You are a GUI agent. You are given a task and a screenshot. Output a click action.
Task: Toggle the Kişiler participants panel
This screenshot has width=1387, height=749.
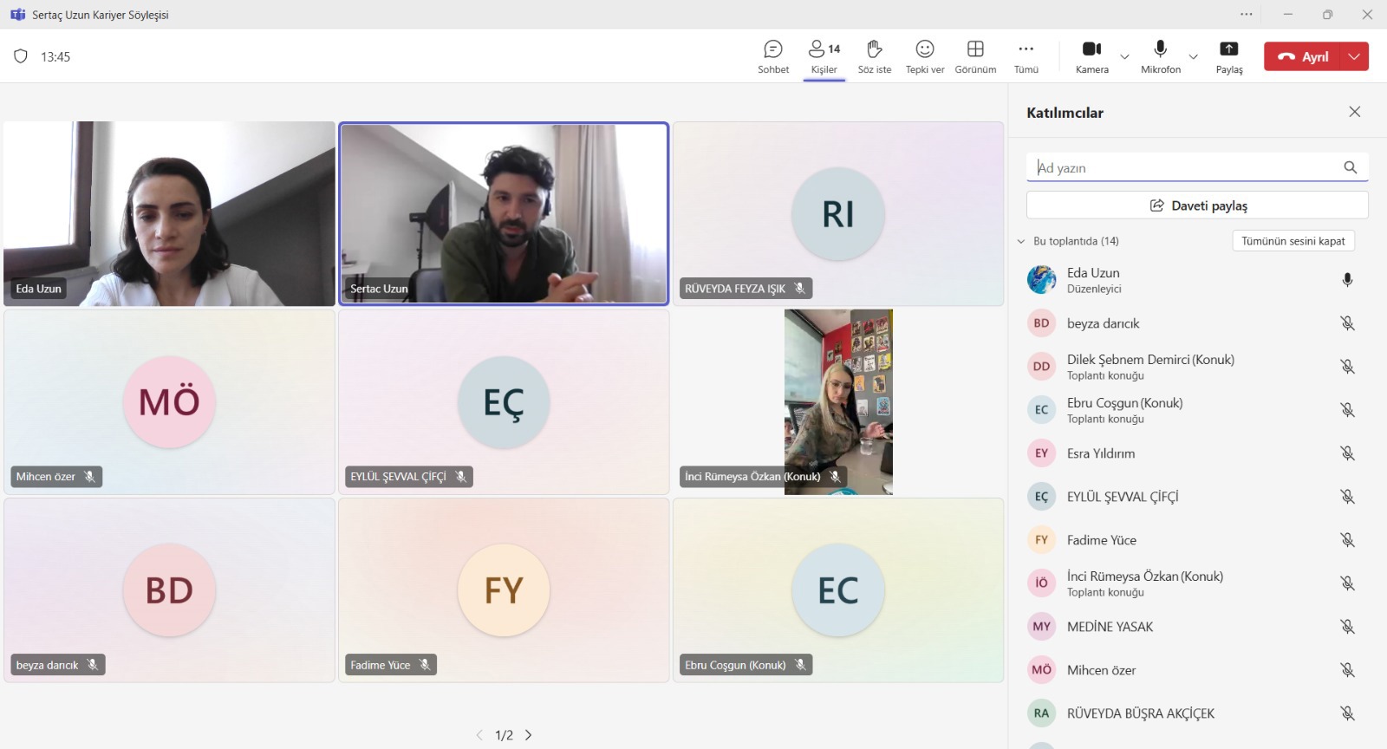(x=824, y=57)
